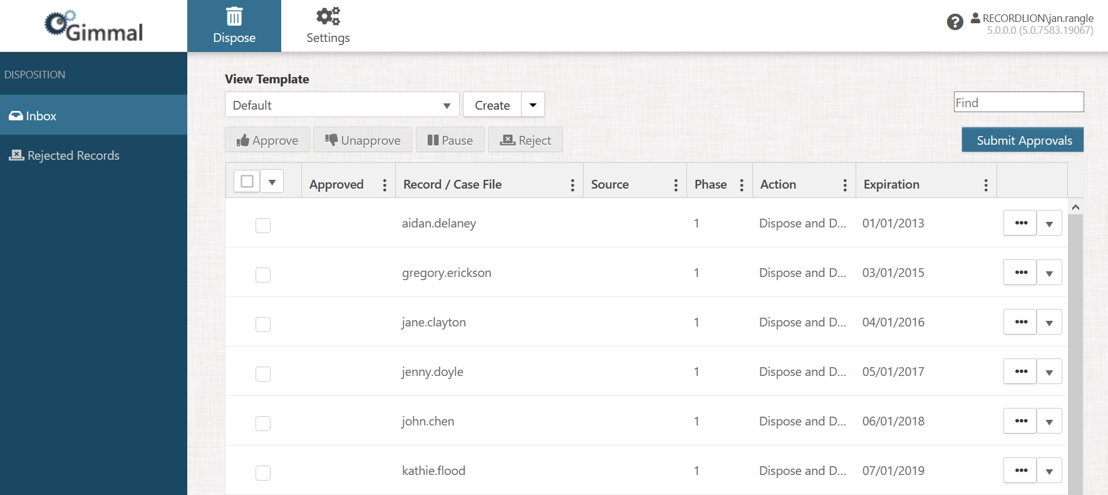Toggle the select-all header checkbox
This screenshot has width=1108, height=495.
pyautogui.click(x=247, y=182)
